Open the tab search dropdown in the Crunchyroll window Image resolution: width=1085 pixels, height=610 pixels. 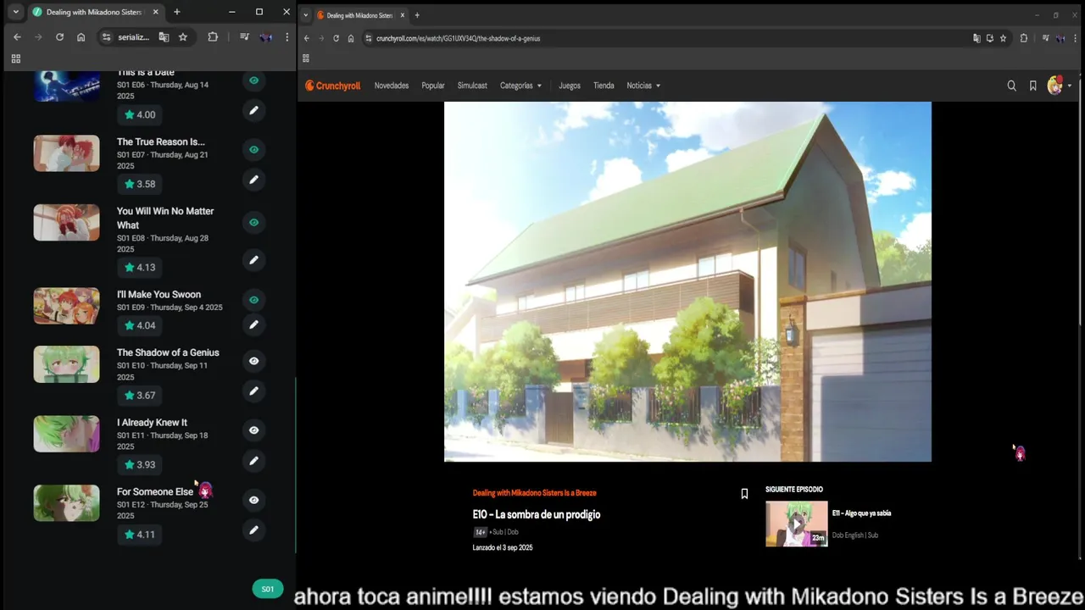click(306, 15)
